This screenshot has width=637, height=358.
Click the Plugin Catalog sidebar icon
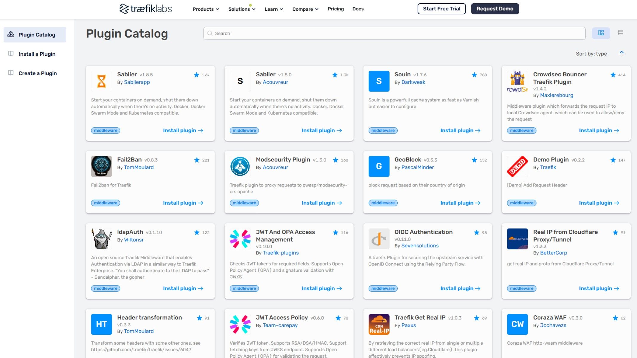(x=11, y=34)
